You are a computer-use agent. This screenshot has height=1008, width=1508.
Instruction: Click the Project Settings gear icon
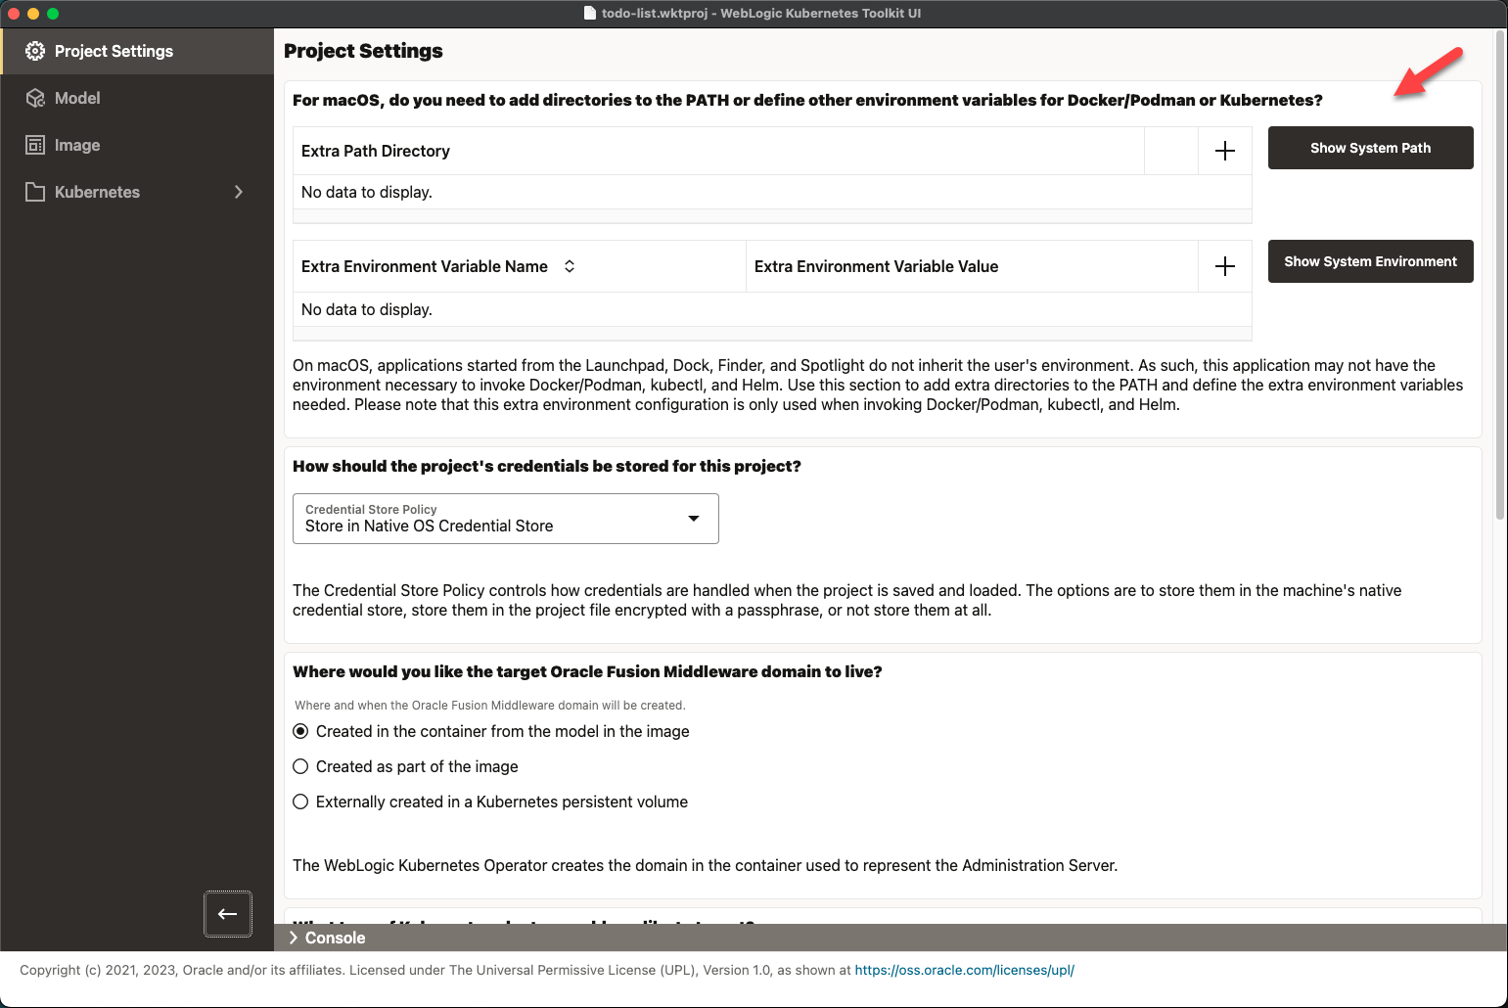coord(35,51)
